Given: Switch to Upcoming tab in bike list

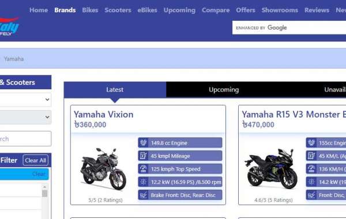Looking at the screenshot, I should click(x=224, y=89).
